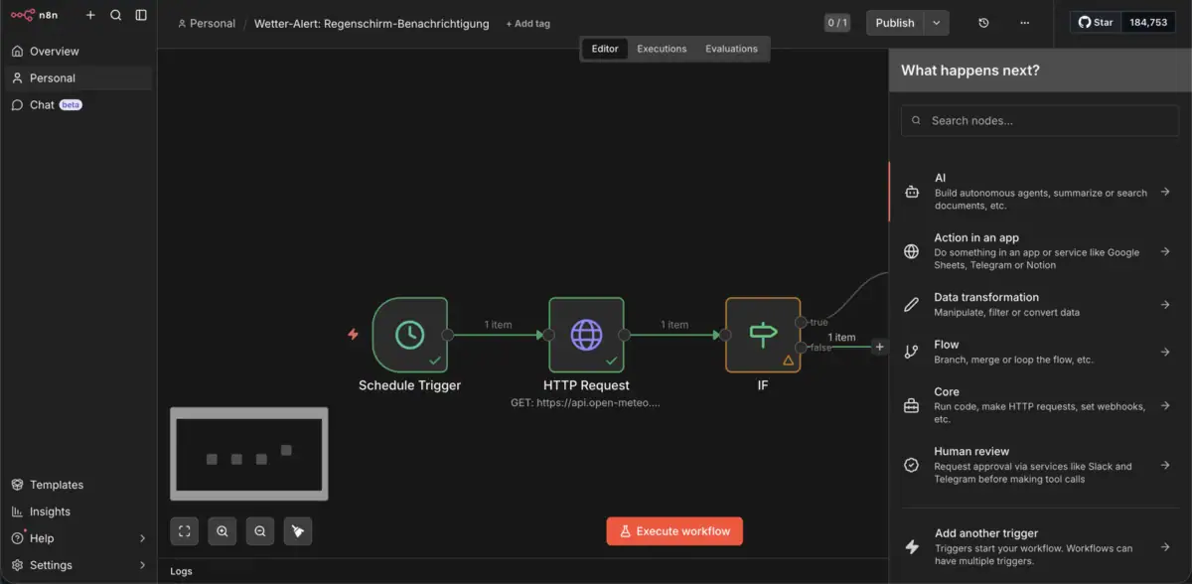Open the Schedule Trigger node
Screen dimensions: 1192x584
click(x=410, y=335)
